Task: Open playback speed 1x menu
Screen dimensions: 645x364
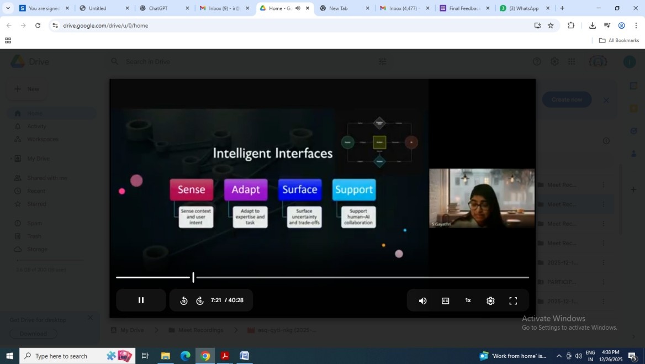Action: tap(468, 300)
